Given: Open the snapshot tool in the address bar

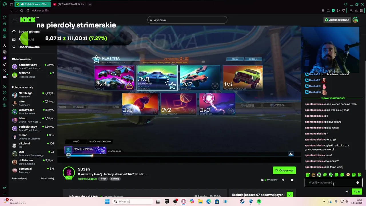Looking at the screenshot, I should pyautogui.click(x=328, y=11).
